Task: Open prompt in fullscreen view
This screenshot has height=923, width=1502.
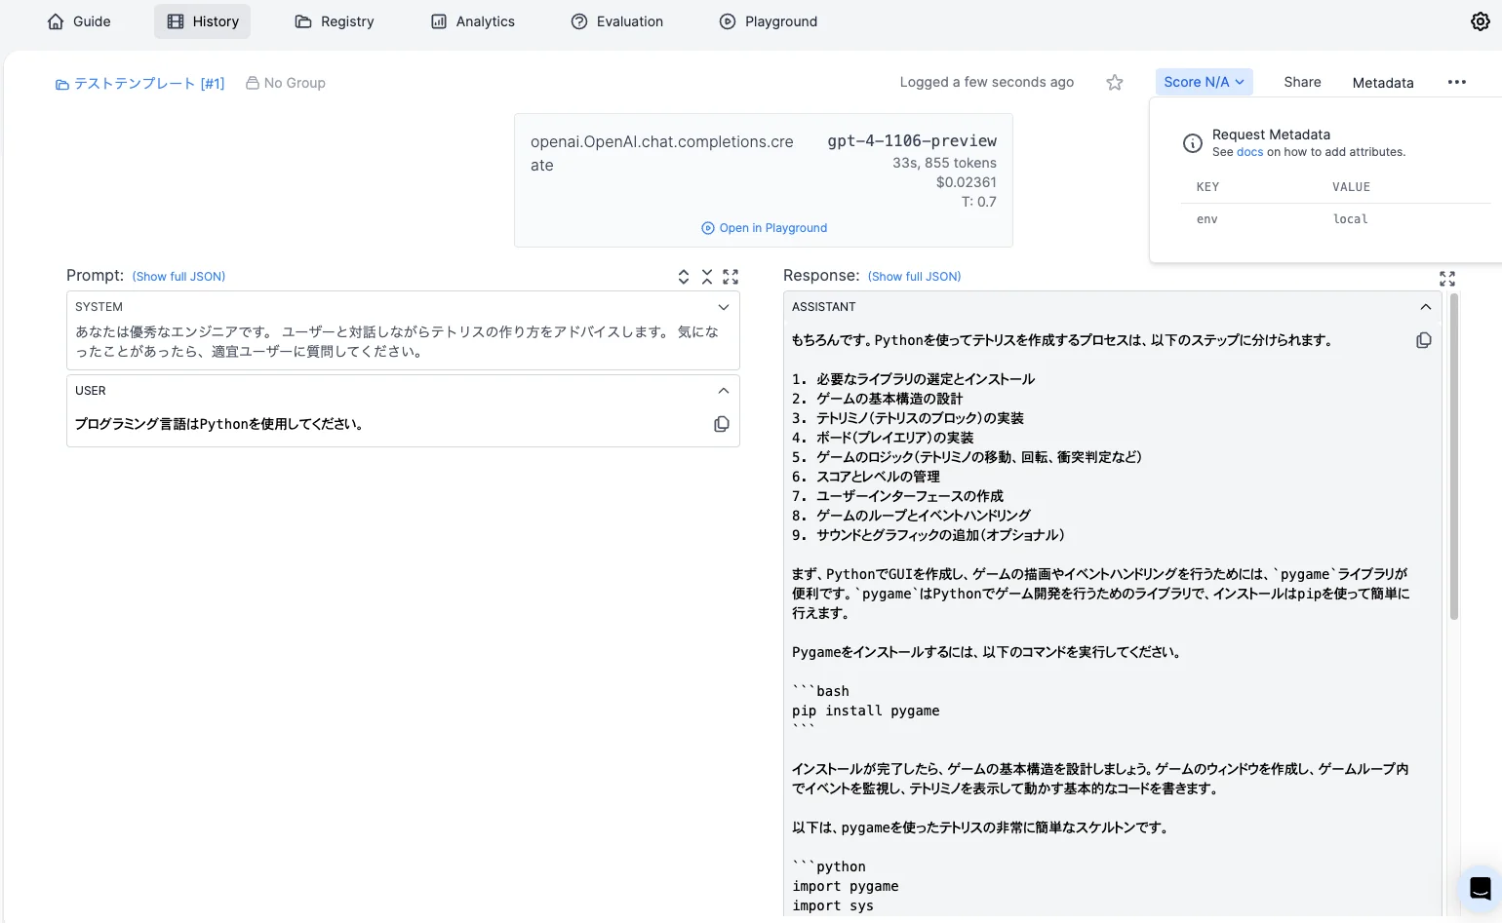Action: click(x=731, y=277)
